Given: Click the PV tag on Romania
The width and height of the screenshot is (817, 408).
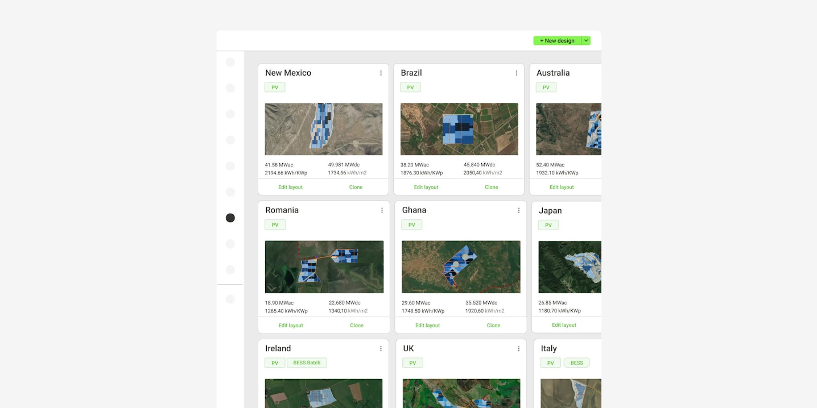Looking at the screenshot, I should click(275, 225).
